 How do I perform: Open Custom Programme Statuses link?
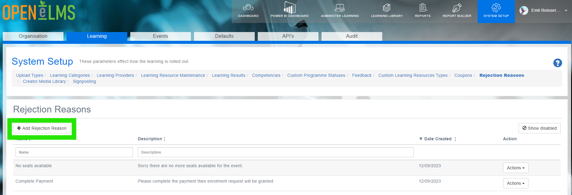tap(316, 75)
